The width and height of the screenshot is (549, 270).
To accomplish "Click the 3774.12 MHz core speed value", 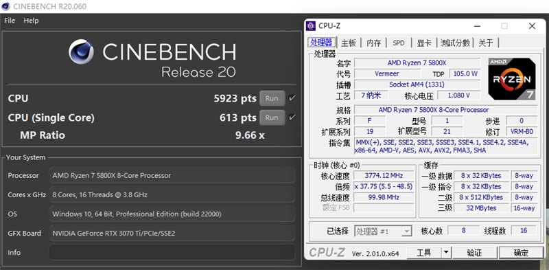I will (384, 176).
